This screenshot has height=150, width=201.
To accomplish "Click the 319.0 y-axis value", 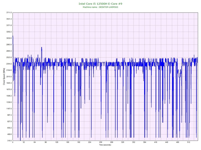I will (9, 140).
